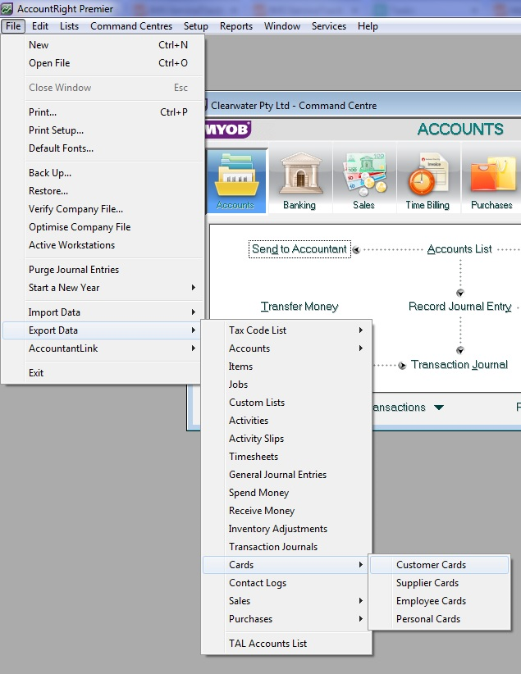The height and width of the screenshot is (674, 521).
Task: Choose Employee Cards from the Cards submenu
Action: 439,601
